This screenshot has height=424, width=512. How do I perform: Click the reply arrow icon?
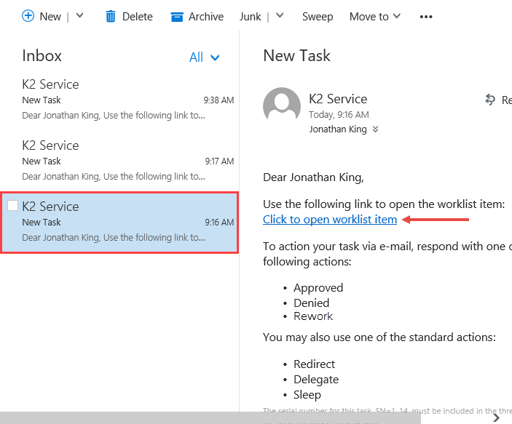[x=490, y=100]
